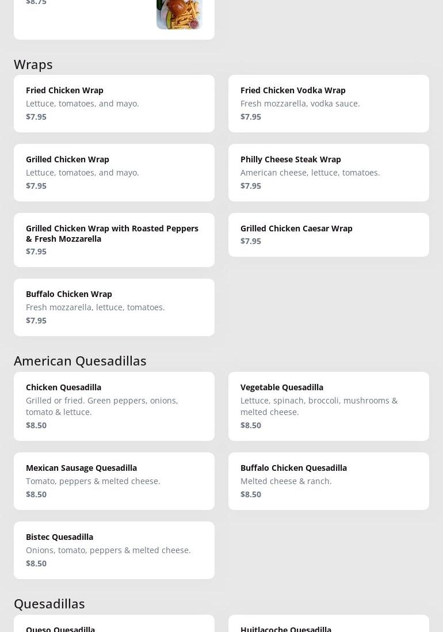The image size is (443, 632).
Task: Click the Quesadillas section heading
Action: (49, 604)
